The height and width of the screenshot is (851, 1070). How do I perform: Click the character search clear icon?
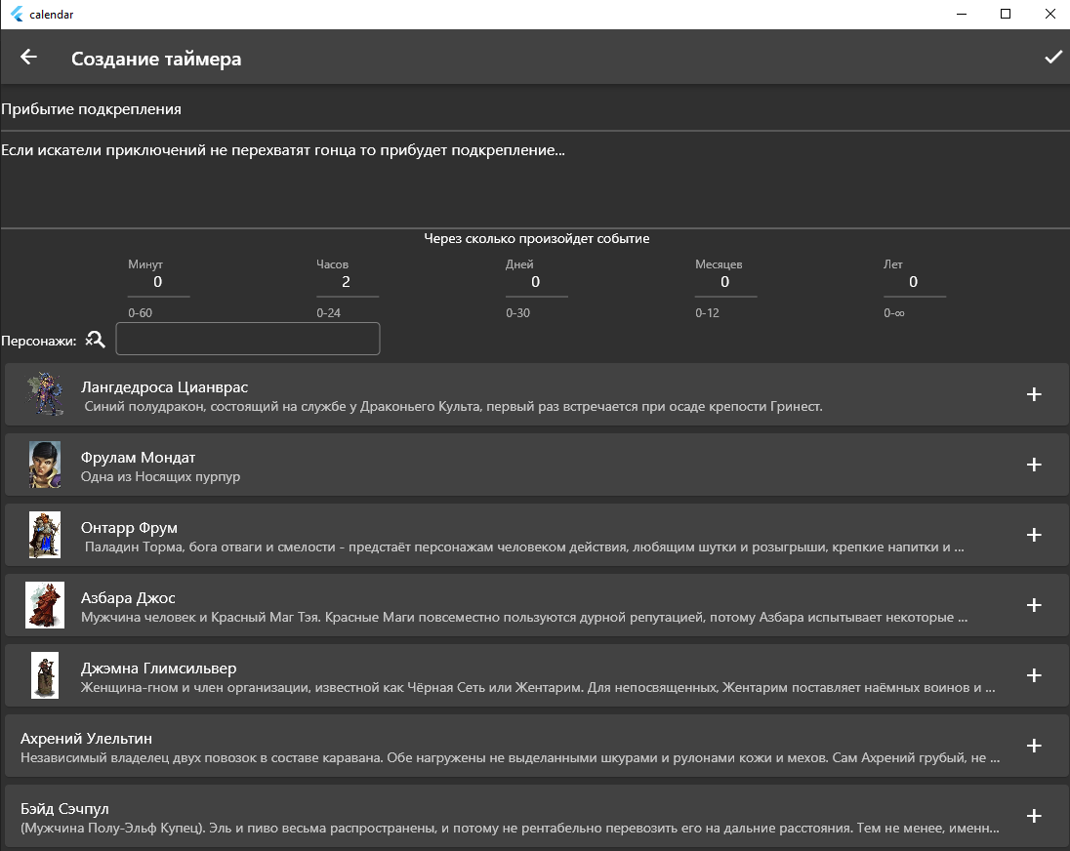click(95, 340)
